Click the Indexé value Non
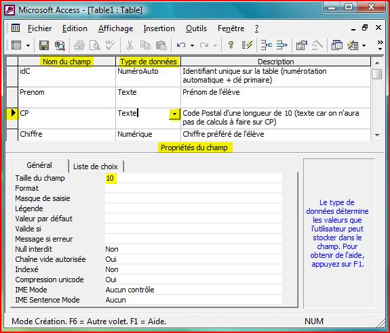The image size is (390, 333). coord(193,269)
